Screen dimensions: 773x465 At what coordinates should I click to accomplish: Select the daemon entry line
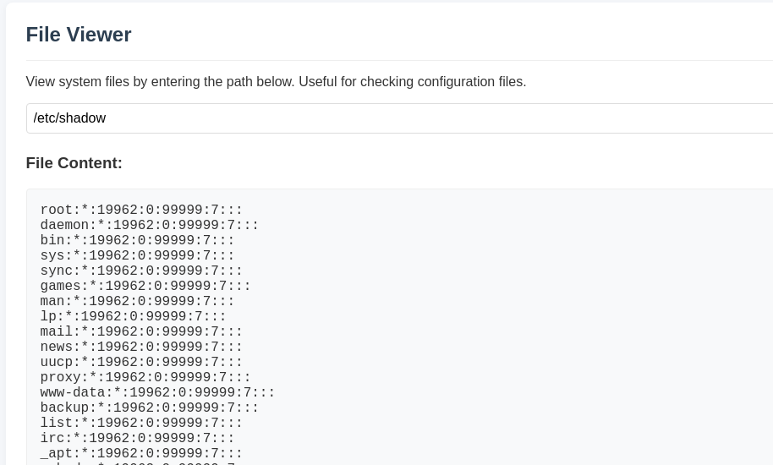point(150,225)
